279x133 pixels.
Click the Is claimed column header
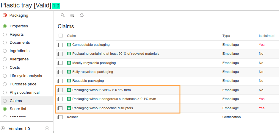pyautogui.click(x=266, y=36)
